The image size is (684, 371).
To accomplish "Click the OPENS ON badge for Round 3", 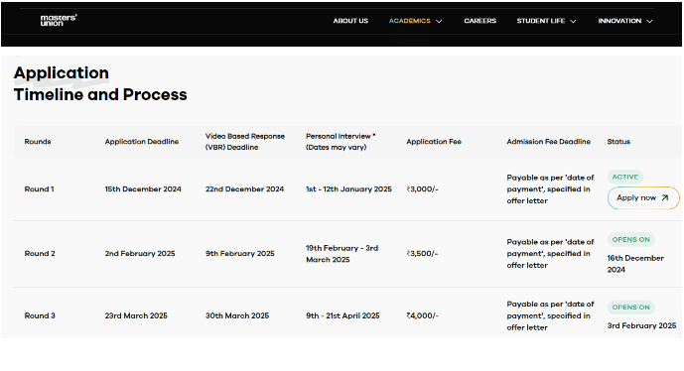I will pyautogui.click(x=630, y=308).
